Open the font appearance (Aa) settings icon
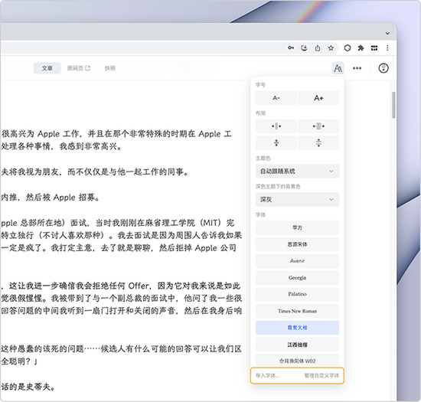421x402 pixels. tap(338, 68)
